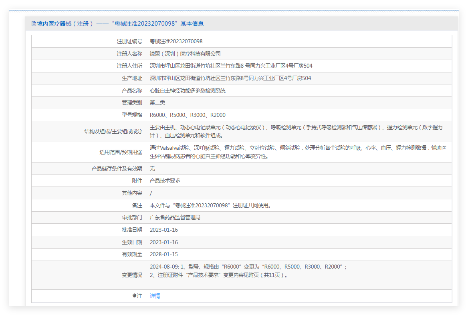Click the 适用范围/预期用途 description text

(298, 152)
